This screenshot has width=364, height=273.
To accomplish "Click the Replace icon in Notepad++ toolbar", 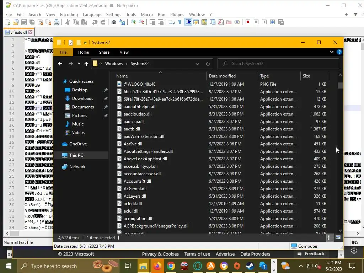I will [x=122, y=22].
